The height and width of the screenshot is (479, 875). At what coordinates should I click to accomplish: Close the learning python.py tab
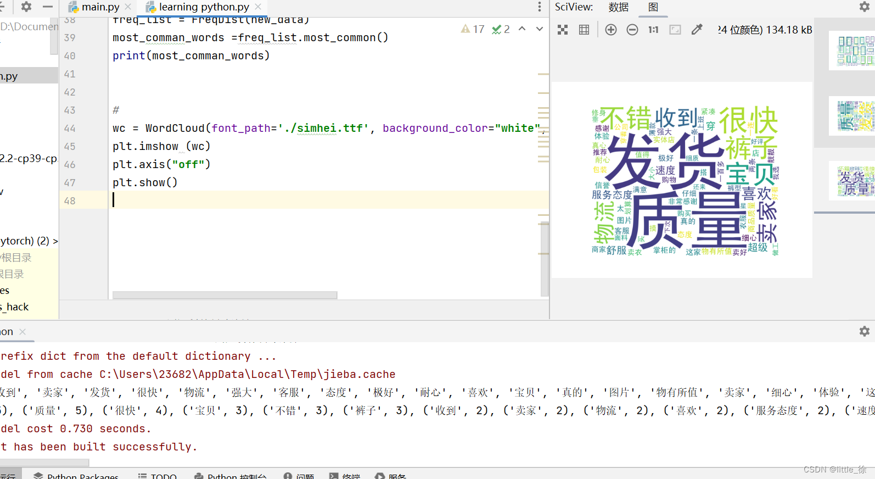pos(258,7)
